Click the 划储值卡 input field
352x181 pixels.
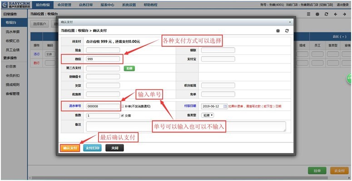[103, 77]
